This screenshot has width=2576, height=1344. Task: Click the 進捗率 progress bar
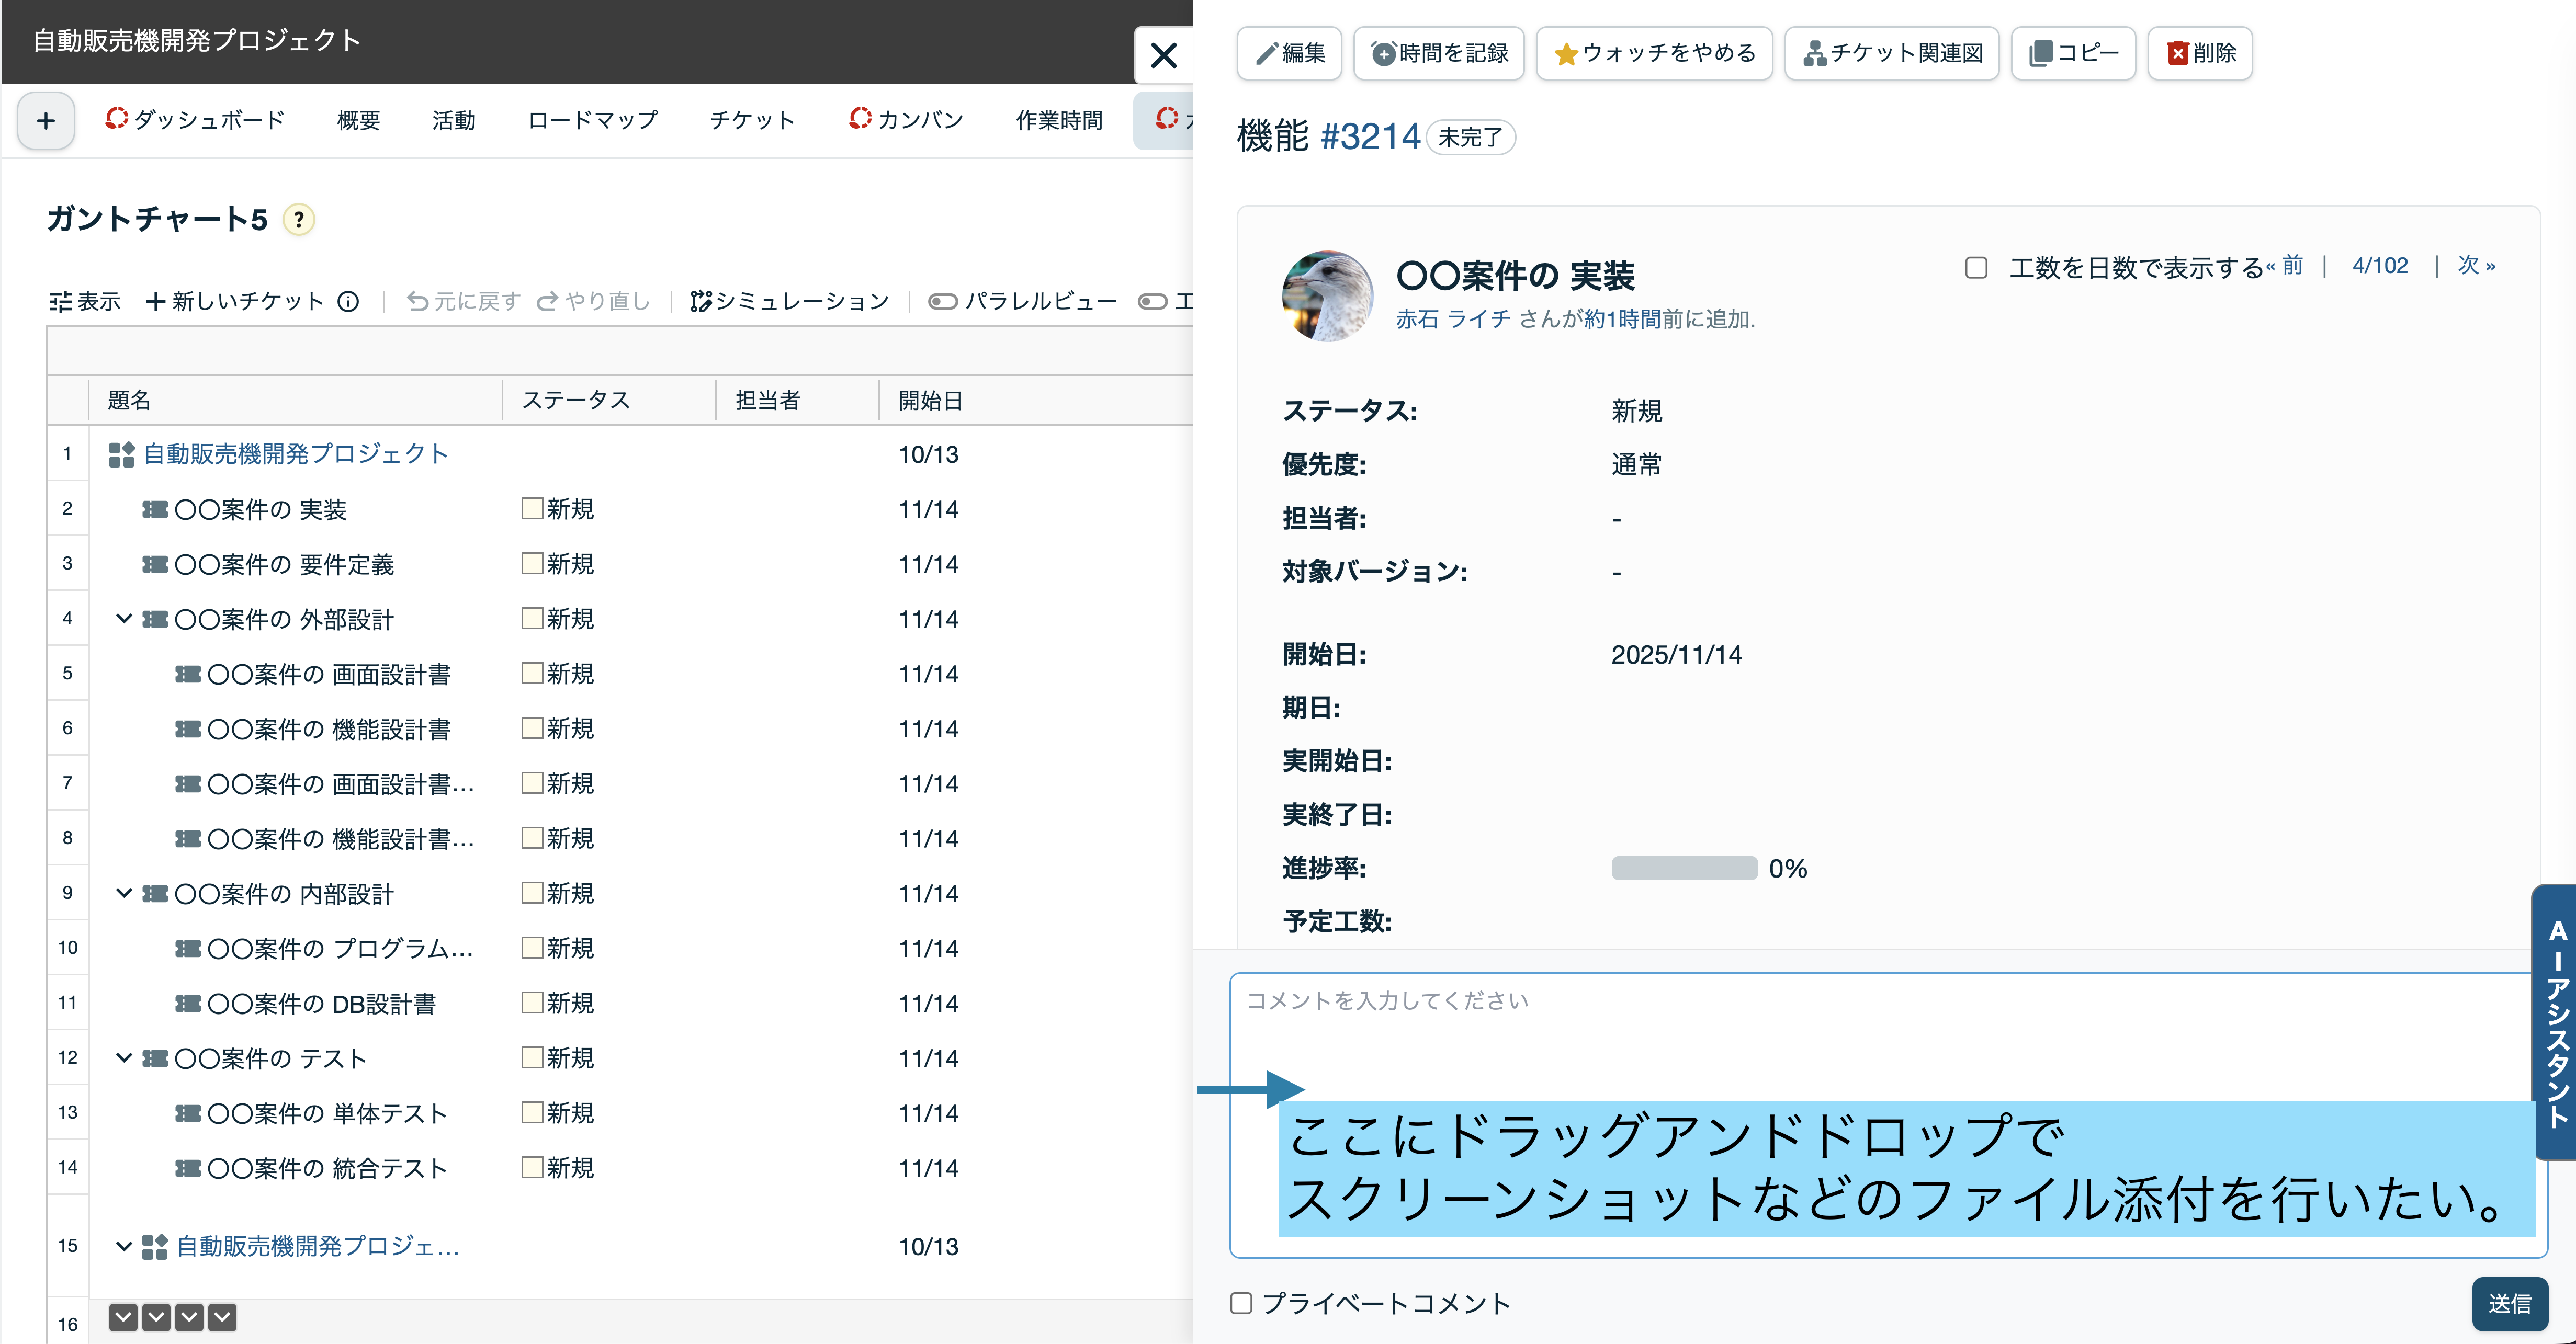coord(1684,868)
